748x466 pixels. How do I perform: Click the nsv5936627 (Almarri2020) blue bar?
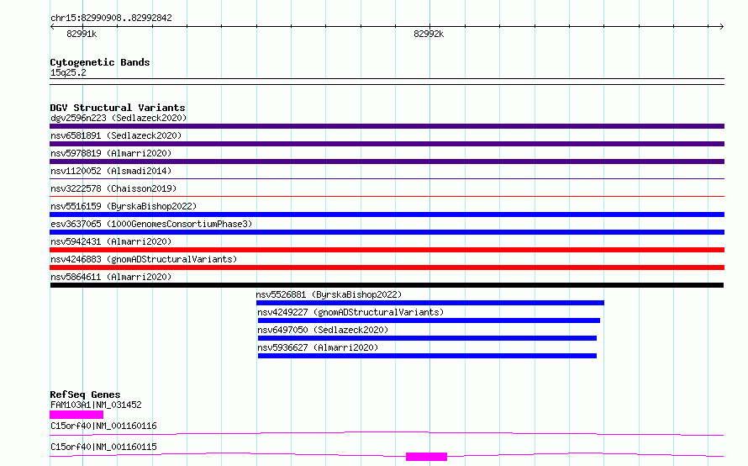(x=427, y=356)
